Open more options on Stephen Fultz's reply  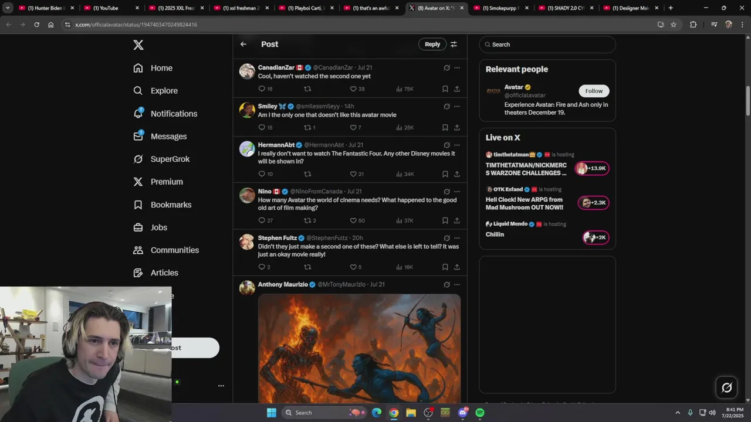point(457,239)
